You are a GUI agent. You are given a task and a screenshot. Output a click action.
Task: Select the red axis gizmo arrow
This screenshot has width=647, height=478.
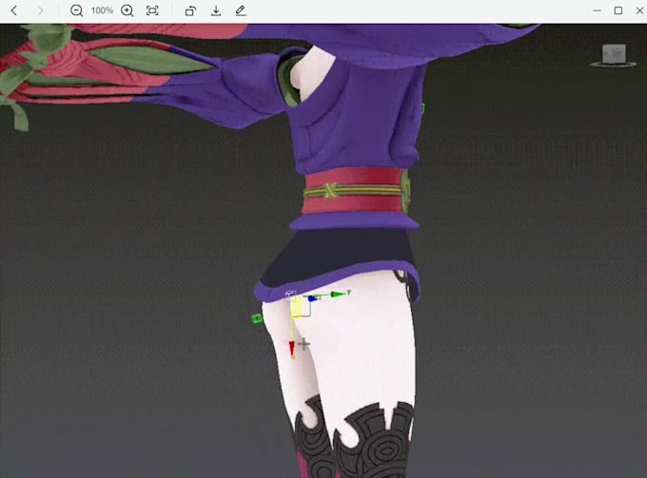tap(292, 349)
